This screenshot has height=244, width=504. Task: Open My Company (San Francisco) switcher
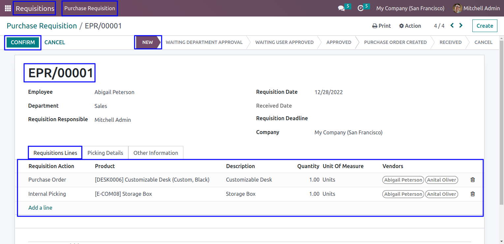coord(410,8)
